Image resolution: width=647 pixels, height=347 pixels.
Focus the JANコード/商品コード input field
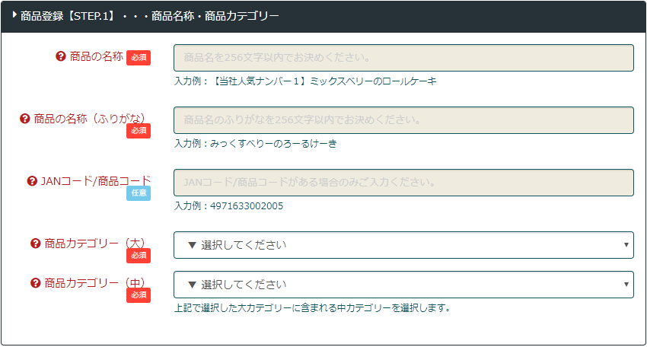pos(403,183)
